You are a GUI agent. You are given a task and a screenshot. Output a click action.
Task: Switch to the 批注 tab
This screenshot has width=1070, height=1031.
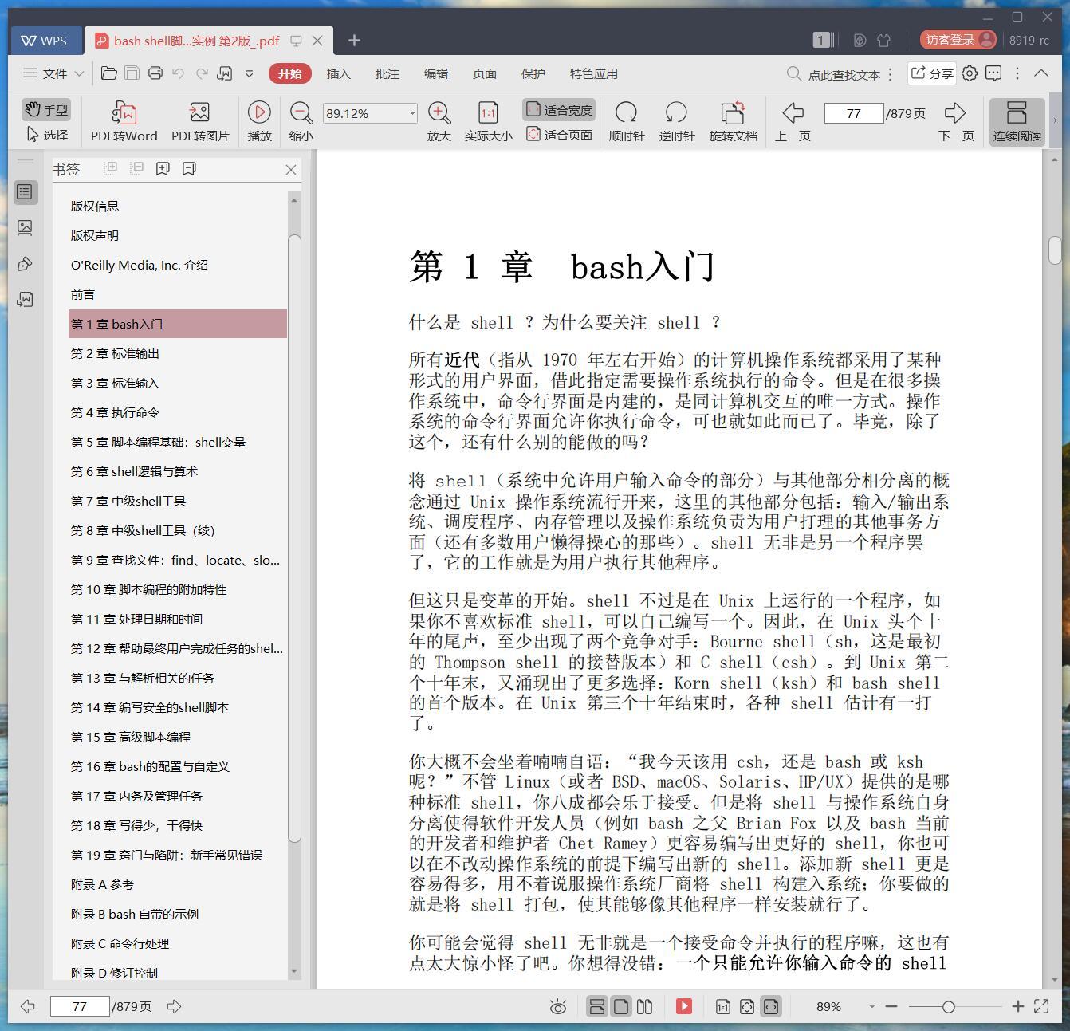(387, 73)
